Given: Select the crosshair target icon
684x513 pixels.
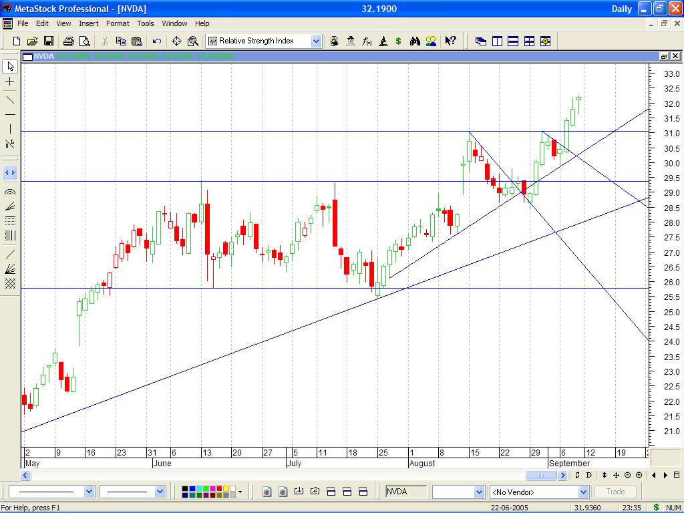Looking at the screenshot, I should click(176, 41).
